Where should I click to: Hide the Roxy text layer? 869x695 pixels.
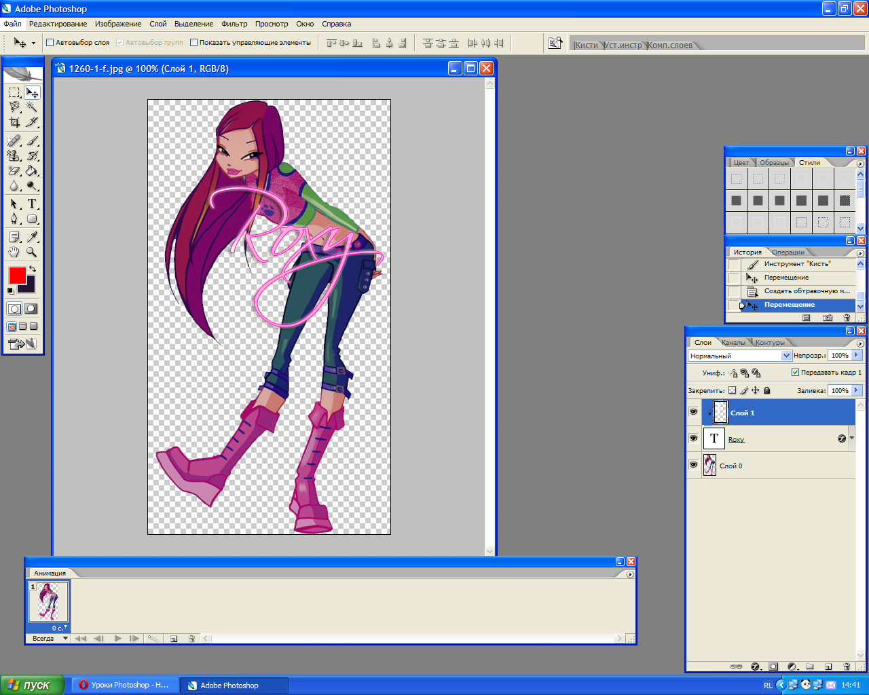click(693, 438)
